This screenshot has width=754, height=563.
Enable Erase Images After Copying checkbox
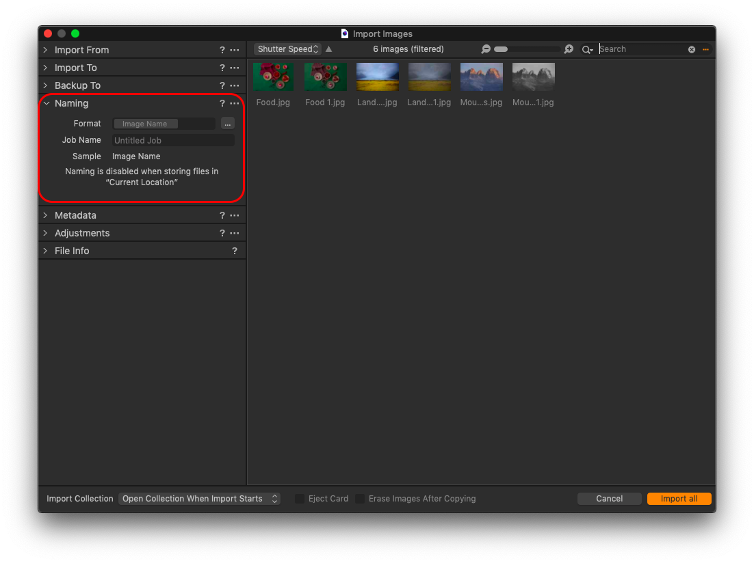(360, 499)
